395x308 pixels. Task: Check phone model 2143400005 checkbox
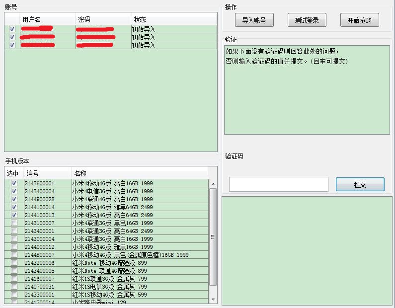(x=14, y=270)
